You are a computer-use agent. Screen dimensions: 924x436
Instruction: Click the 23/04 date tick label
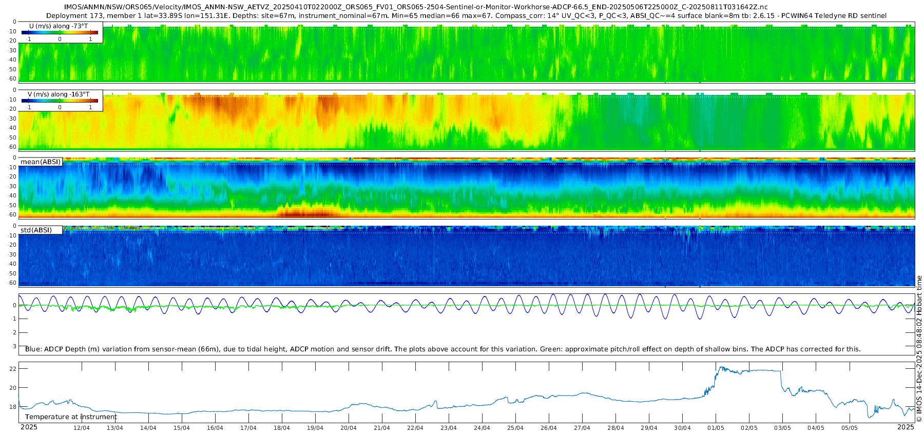(449, 428)
